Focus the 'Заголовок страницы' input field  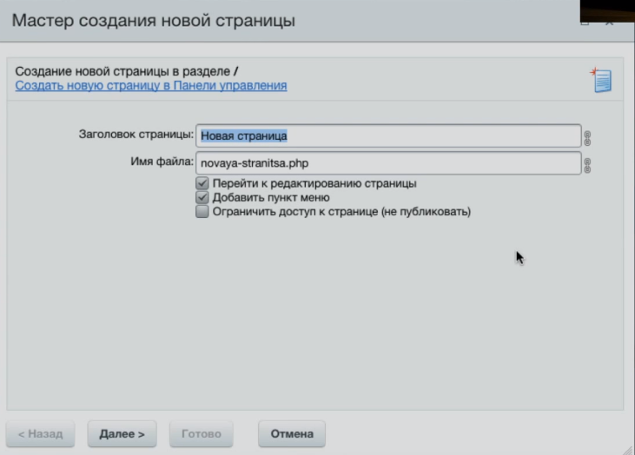(388, 136)
